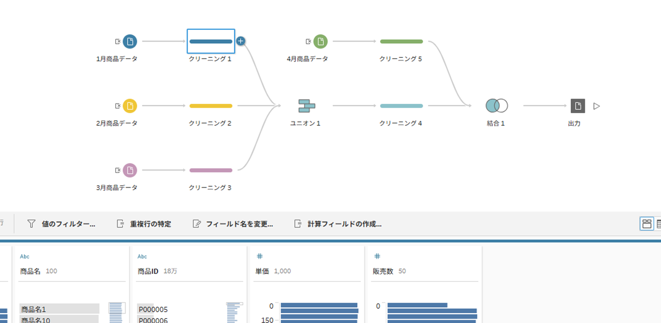Click the 結合 1 join step icon

pos(496,106)
